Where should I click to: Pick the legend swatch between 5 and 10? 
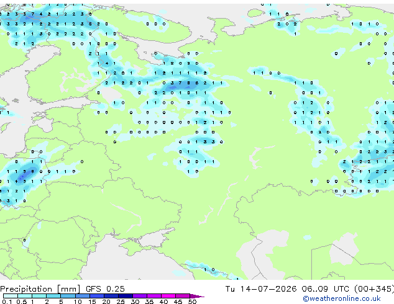(68, 296)
